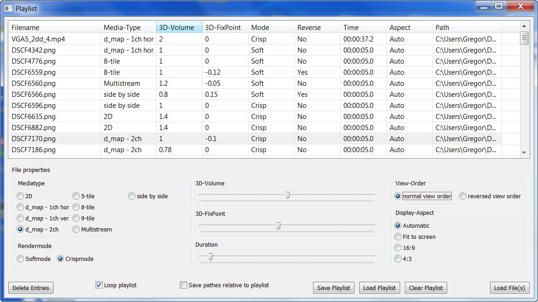Select the VGA5_2dd_4.mp4 playlist entry
The width and height of the screenshot is (538, 302).
(255, 39)
